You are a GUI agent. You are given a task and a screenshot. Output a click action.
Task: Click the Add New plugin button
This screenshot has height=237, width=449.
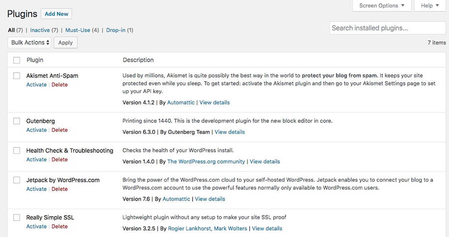(56, 14)
